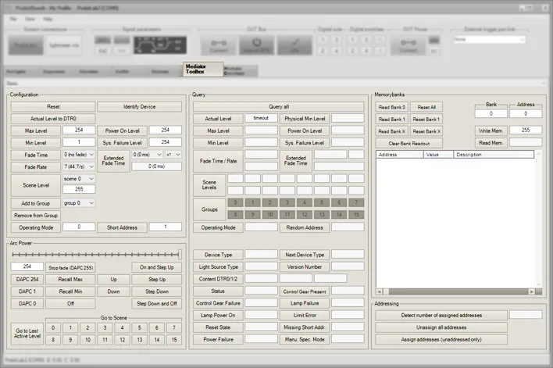Click Query Missing Short Addr.
This screenshot has height=368, width=553.
click(305, 327)
